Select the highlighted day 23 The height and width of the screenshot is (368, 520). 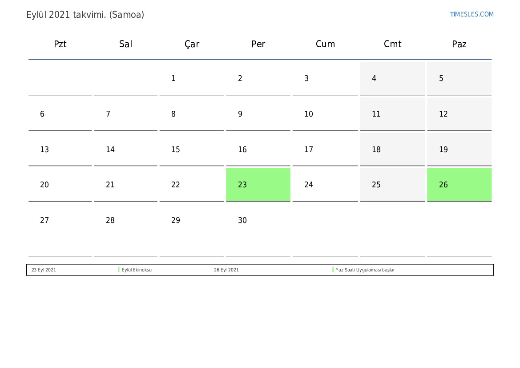pos(258,185)
